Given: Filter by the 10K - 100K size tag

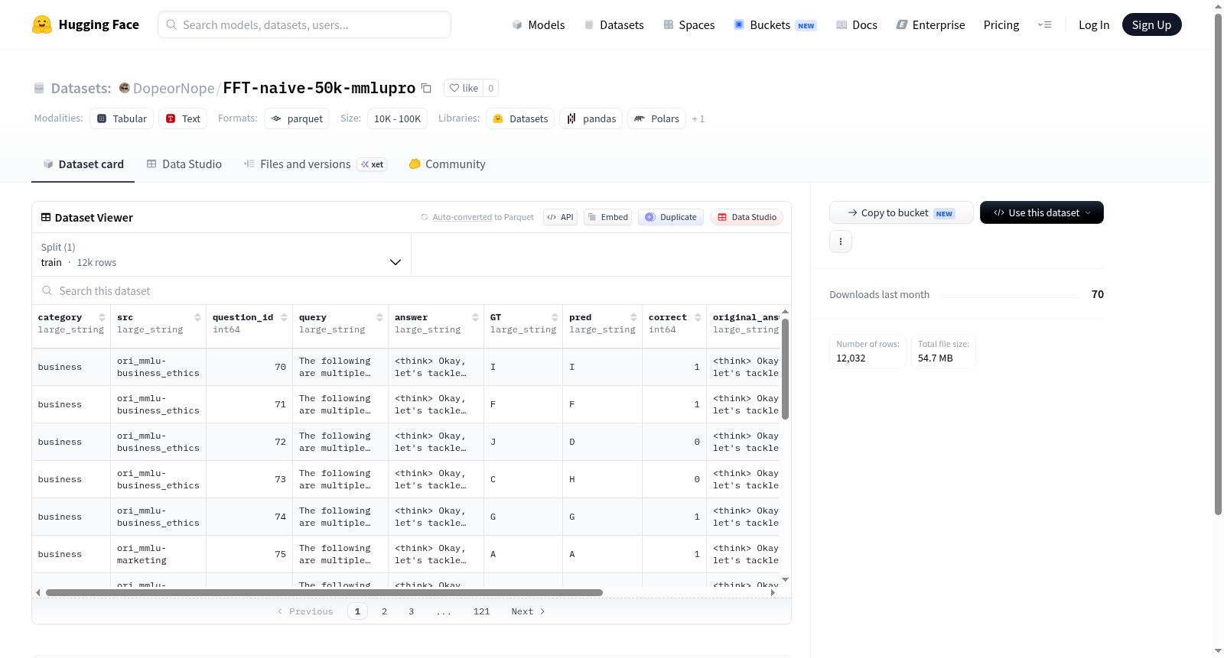Looking at the screenshot, I should (x=397, y=118).
